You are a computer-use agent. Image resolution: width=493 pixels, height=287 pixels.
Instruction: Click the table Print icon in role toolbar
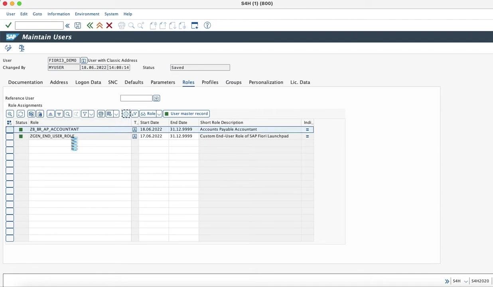[101, 114]
